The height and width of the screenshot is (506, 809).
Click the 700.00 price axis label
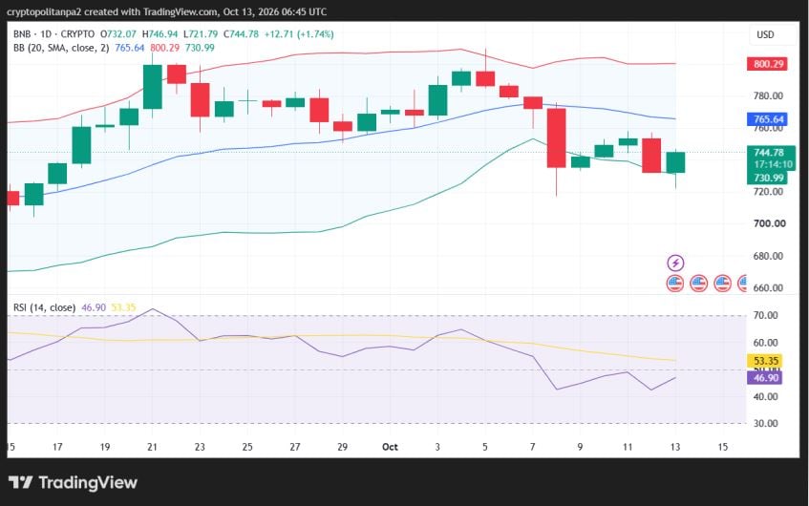769,223
